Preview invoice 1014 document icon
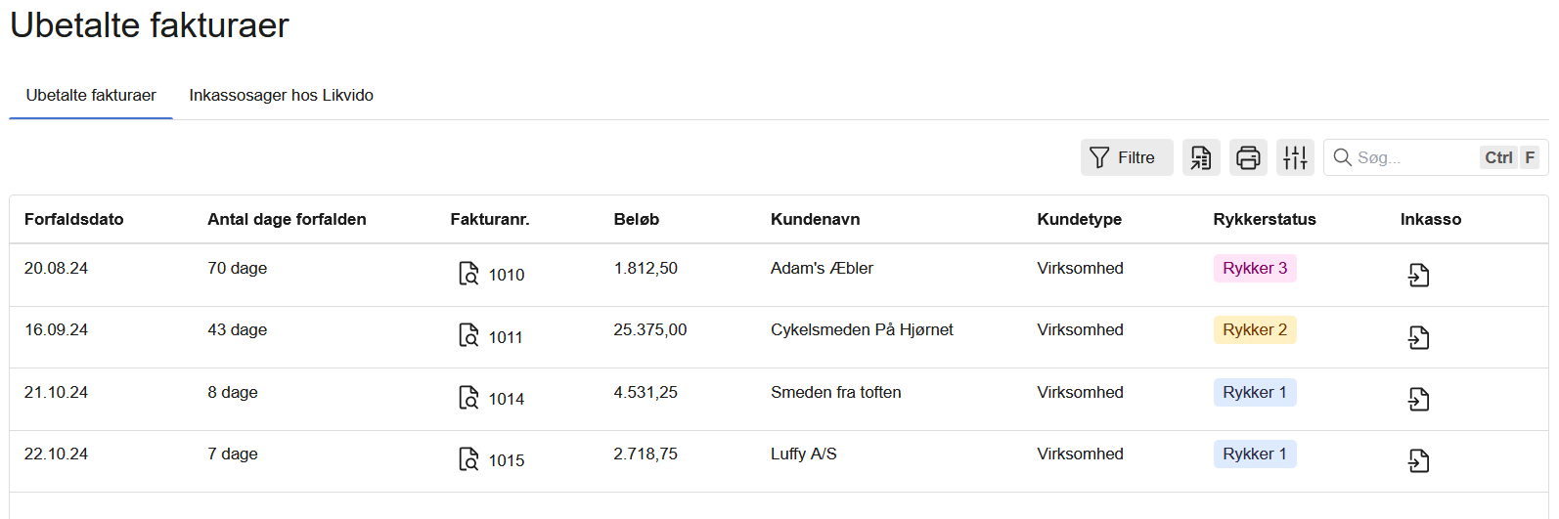The width and height of the screenshot is (1559, 519). (469, 398)
